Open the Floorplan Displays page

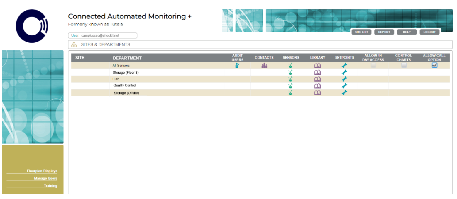pos(42,171)
